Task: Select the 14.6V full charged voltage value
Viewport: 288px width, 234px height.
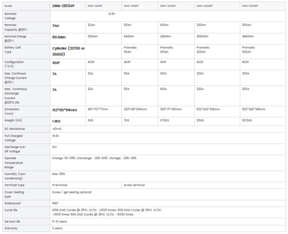Action: click(x=56, y=135)
